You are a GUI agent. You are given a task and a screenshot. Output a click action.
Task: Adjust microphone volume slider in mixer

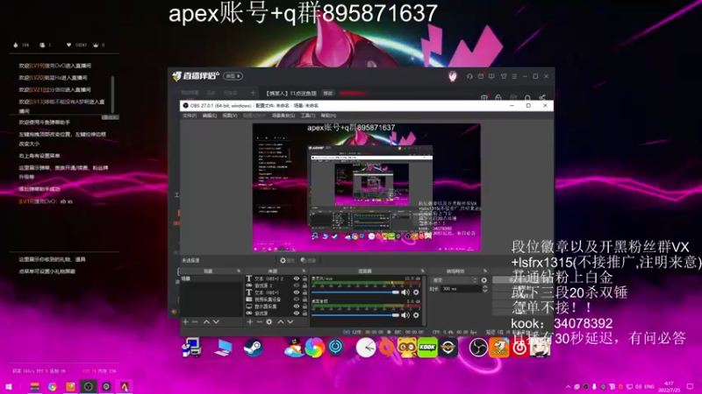pos(355,292)
